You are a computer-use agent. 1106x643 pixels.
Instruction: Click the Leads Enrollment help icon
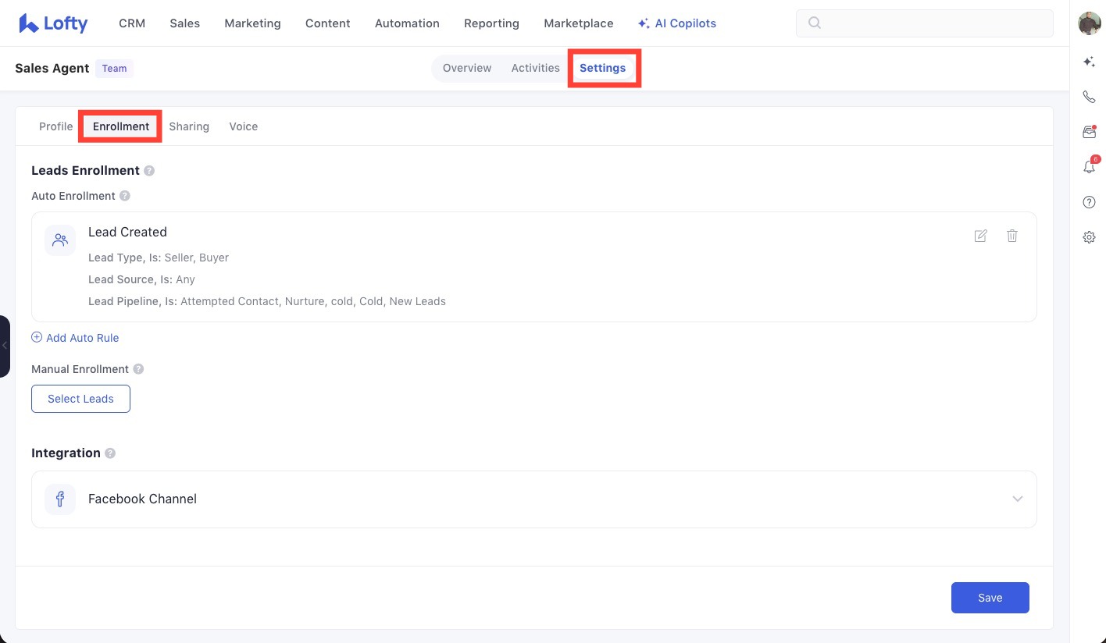pos(149,171)
